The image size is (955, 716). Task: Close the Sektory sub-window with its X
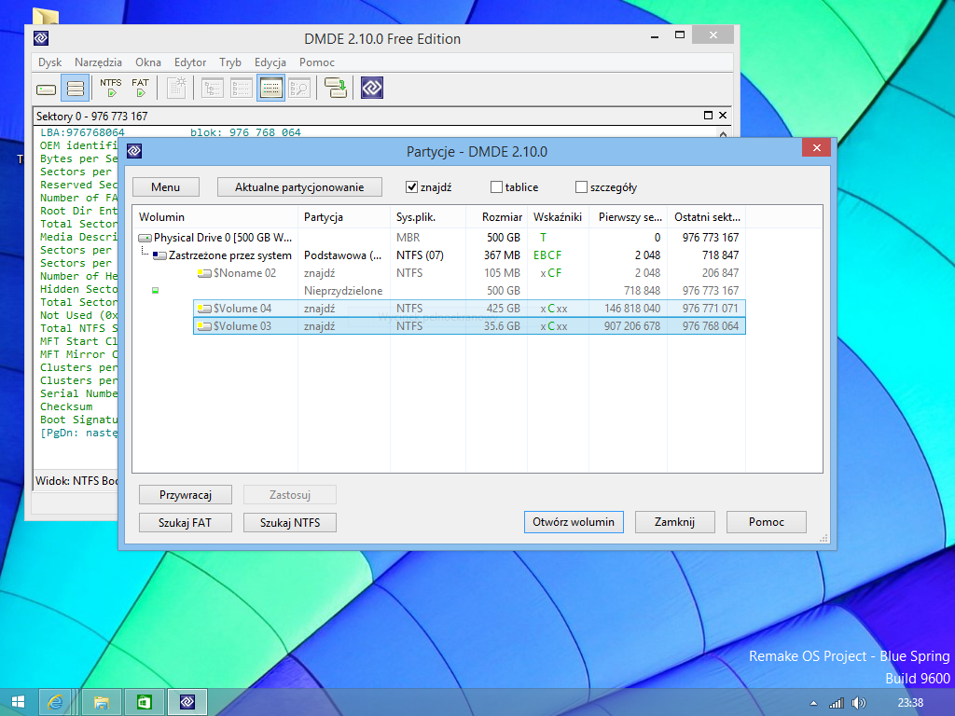tap(723, 116)
